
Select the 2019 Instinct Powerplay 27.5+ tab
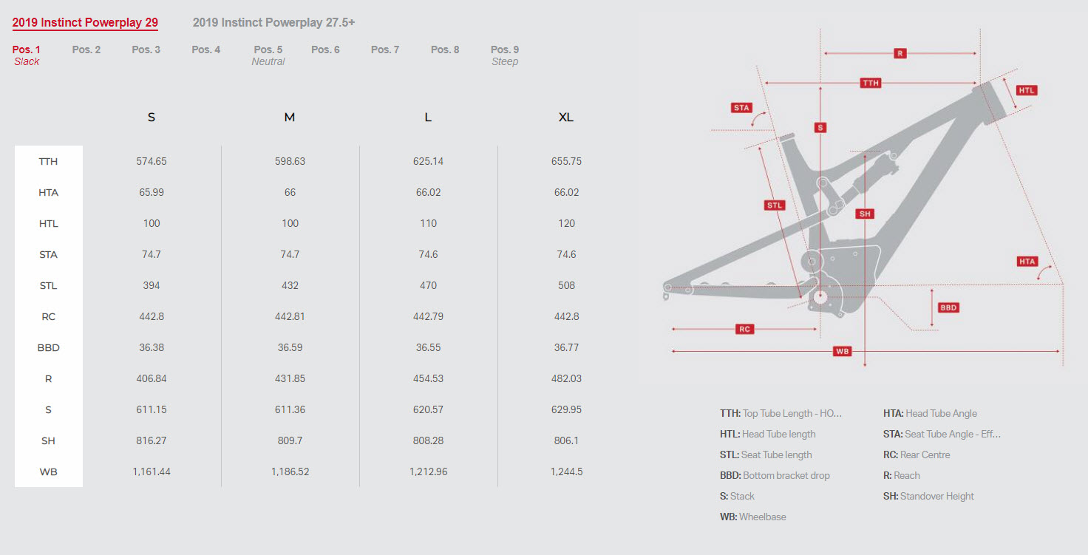point(273,22)
